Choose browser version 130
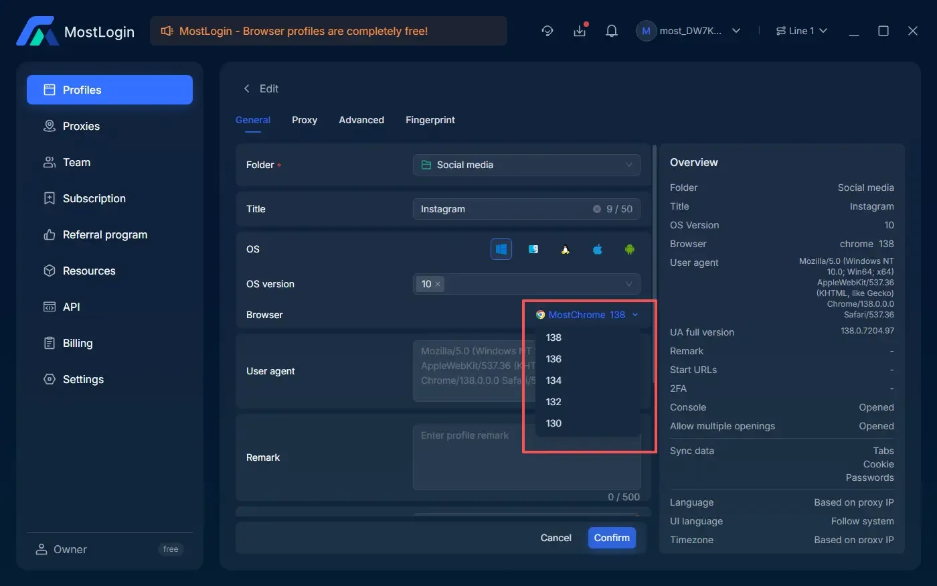This screenshot has height=586, width=937. tap(588, 423)
